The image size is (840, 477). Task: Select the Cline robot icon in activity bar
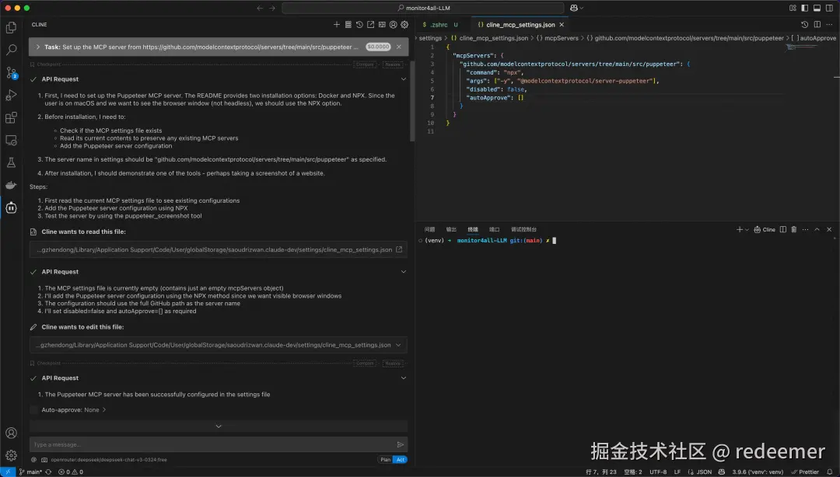coord(11,207)
